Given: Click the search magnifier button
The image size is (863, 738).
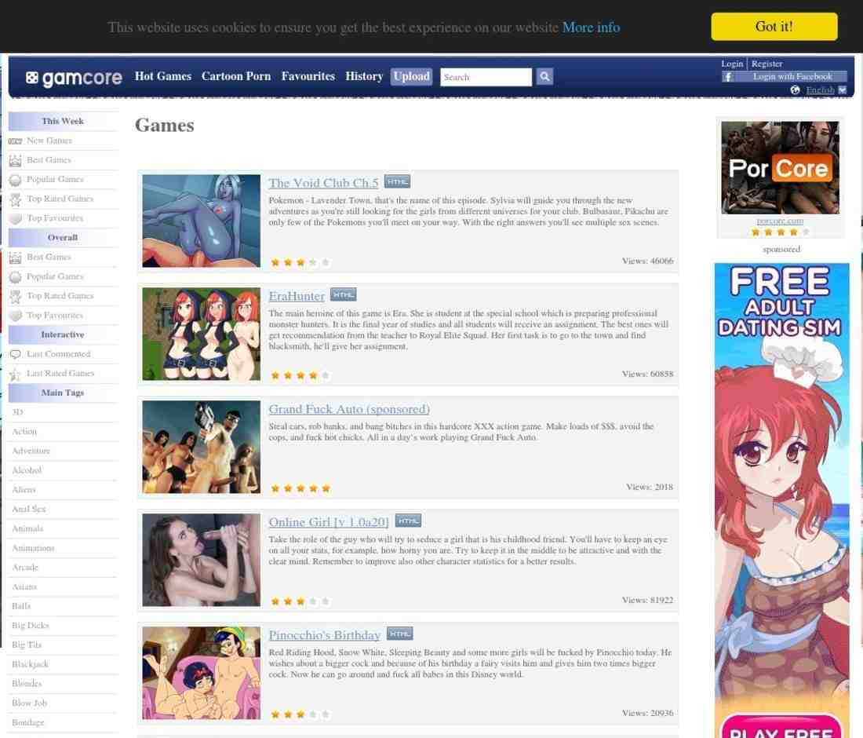Looking at the screenshot, I should (544, 77).
